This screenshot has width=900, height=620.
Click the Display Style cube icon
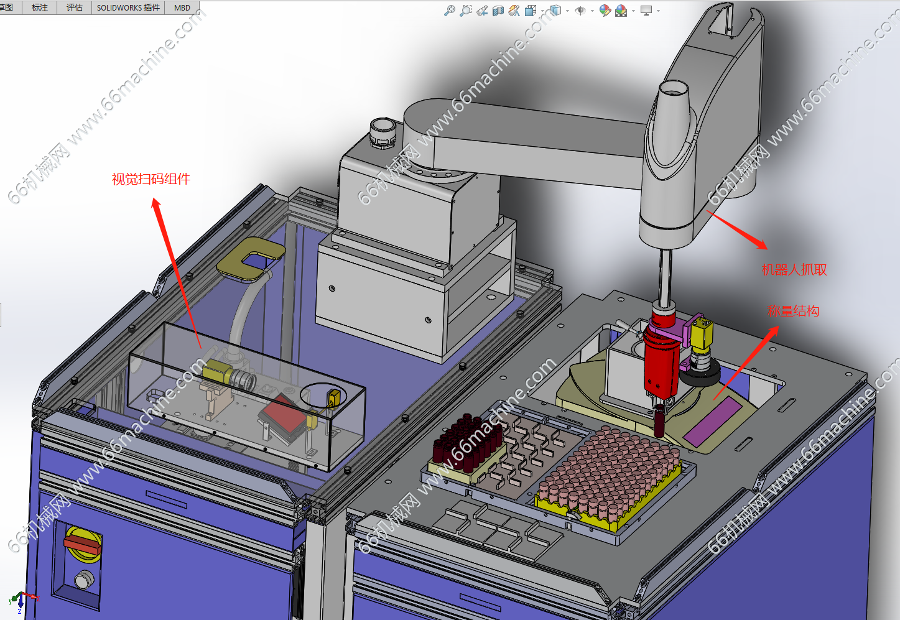556,11
